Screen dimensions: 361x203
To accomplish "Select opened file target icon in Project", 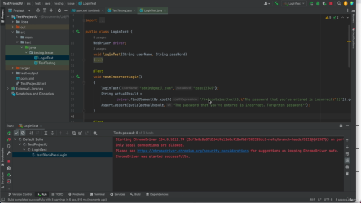I will (x=38, y=11).
